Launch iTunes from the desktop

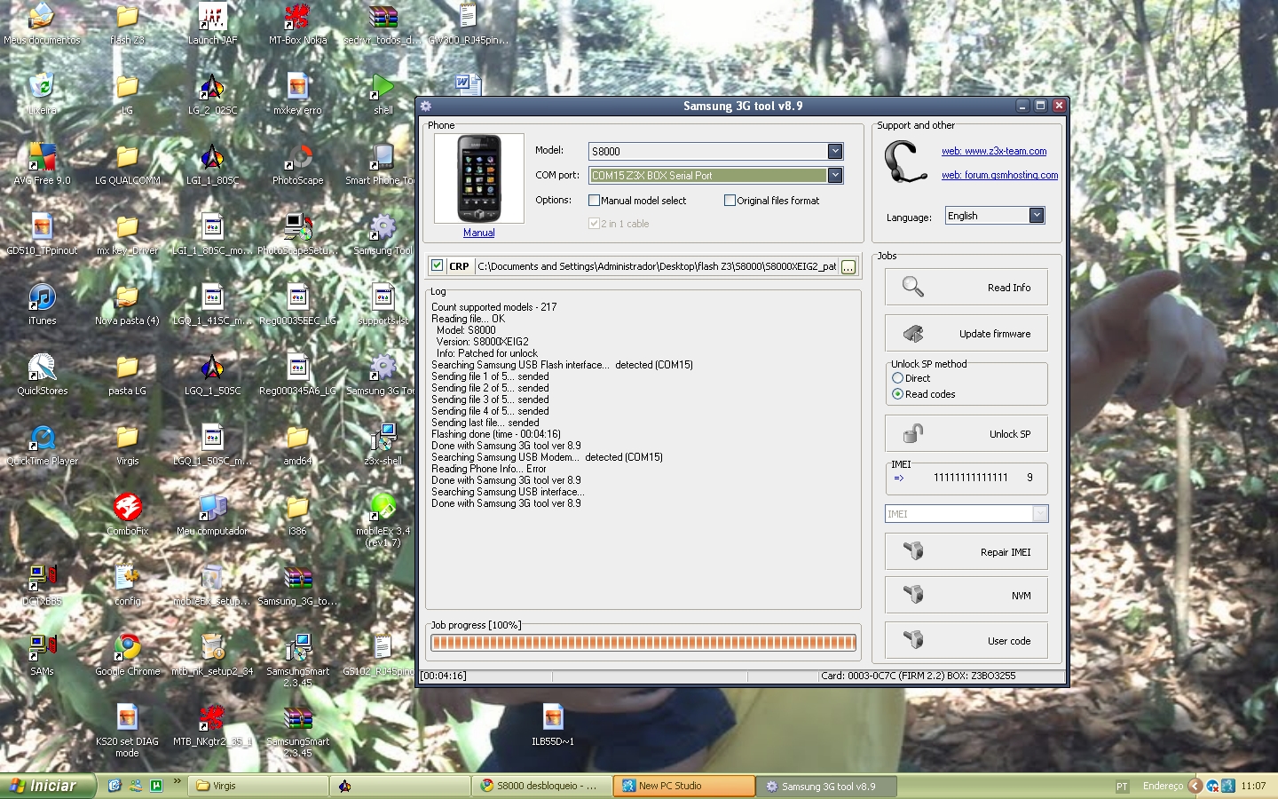coord(42,305)
